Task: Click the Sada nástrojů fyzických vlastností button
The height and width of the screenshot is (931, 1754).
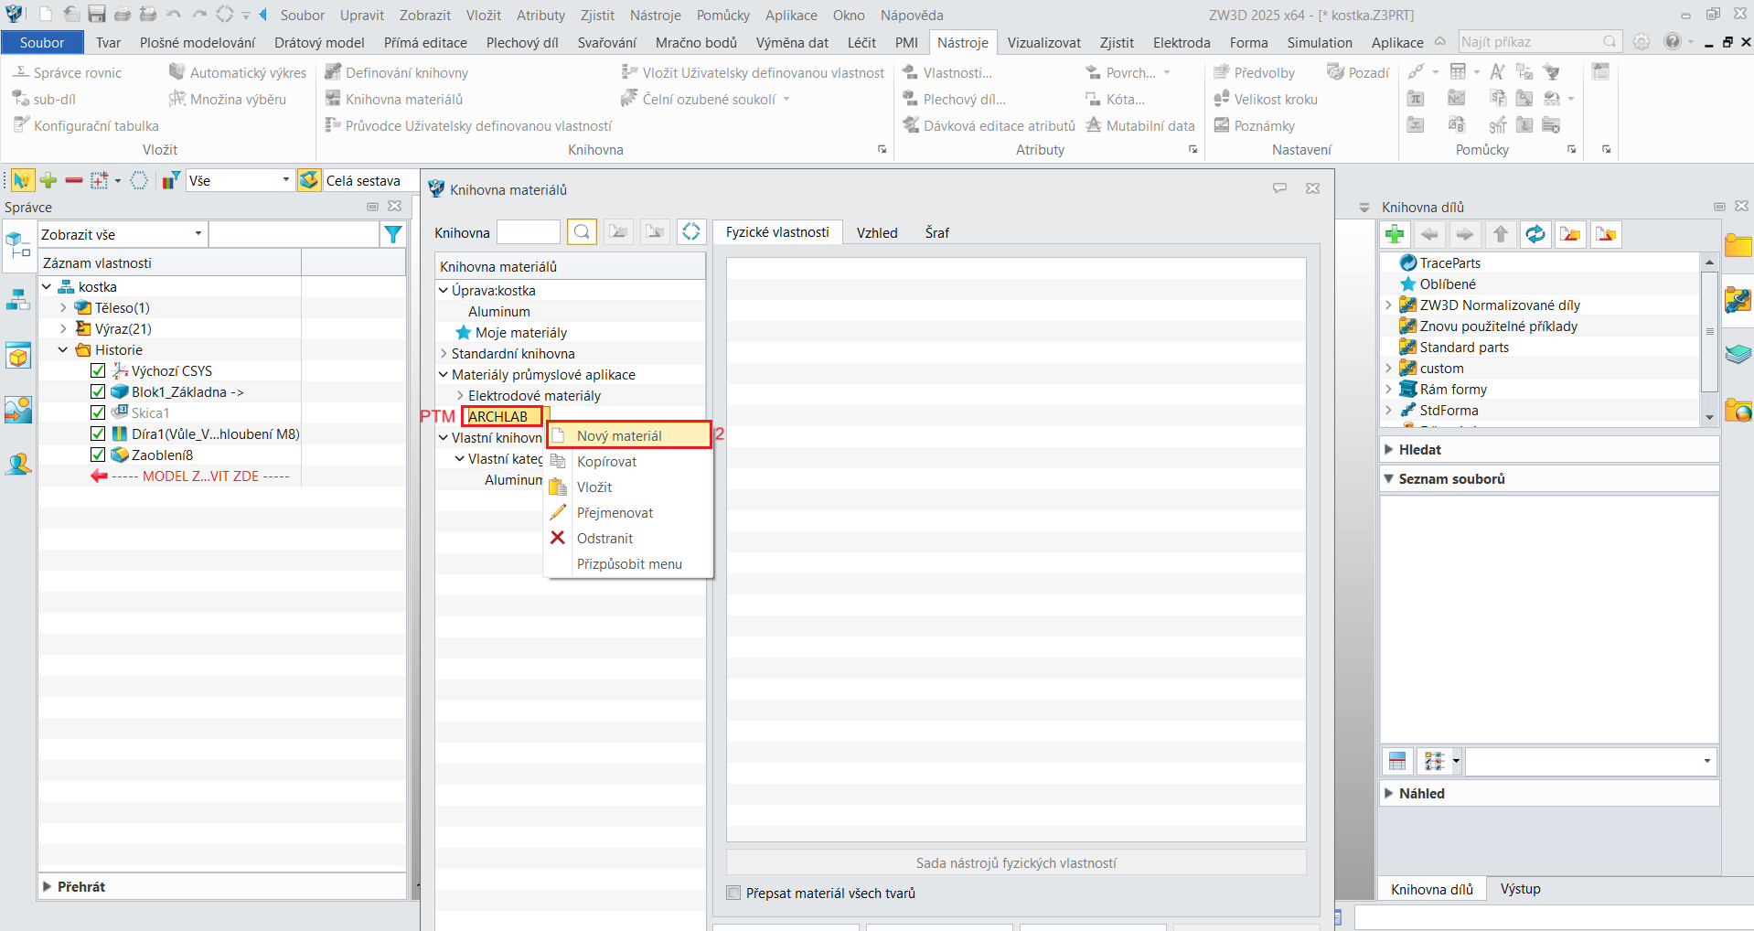Action: [x=1015, y=862]
